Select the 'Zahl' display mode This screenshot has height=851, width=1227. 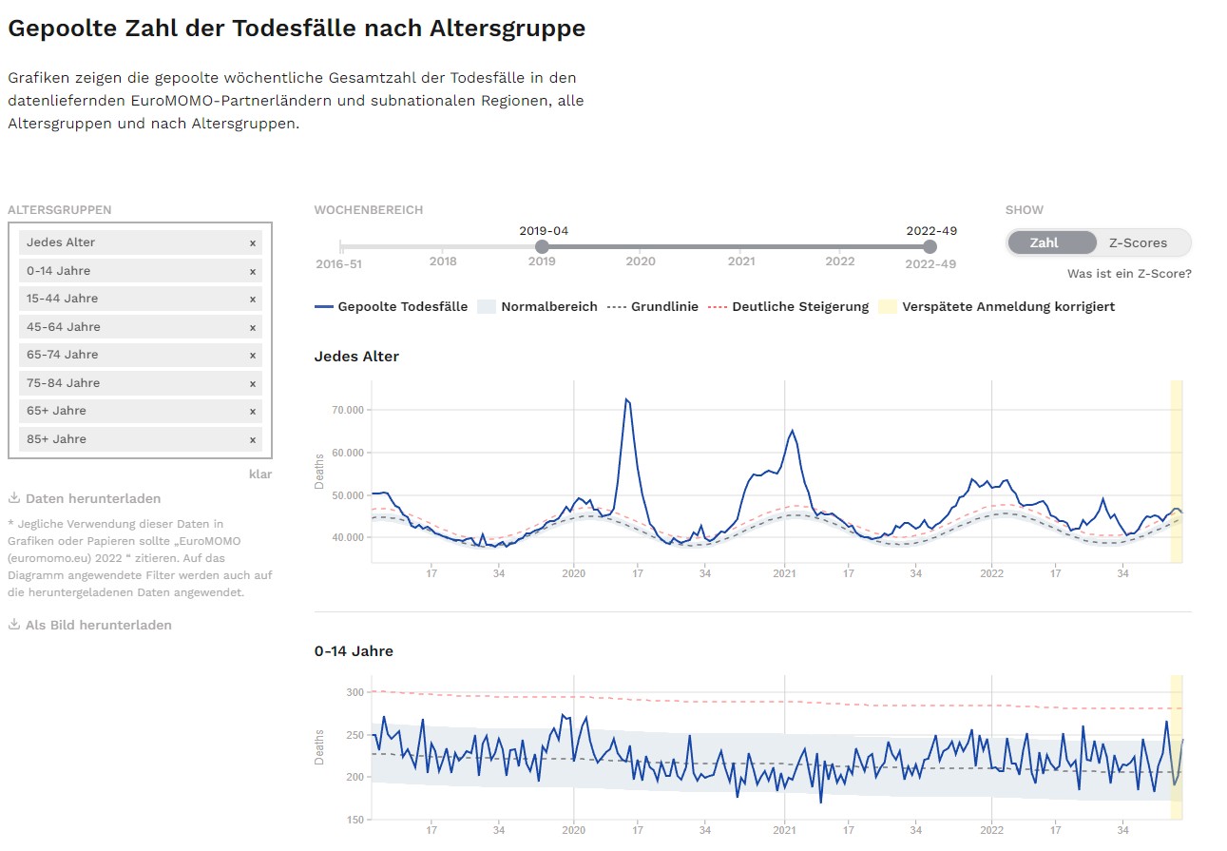point(1044,243)
